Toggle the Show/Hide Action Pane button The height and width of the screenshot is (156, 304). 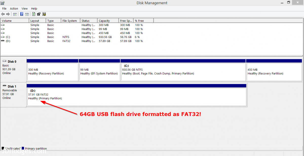coord(27,14)
